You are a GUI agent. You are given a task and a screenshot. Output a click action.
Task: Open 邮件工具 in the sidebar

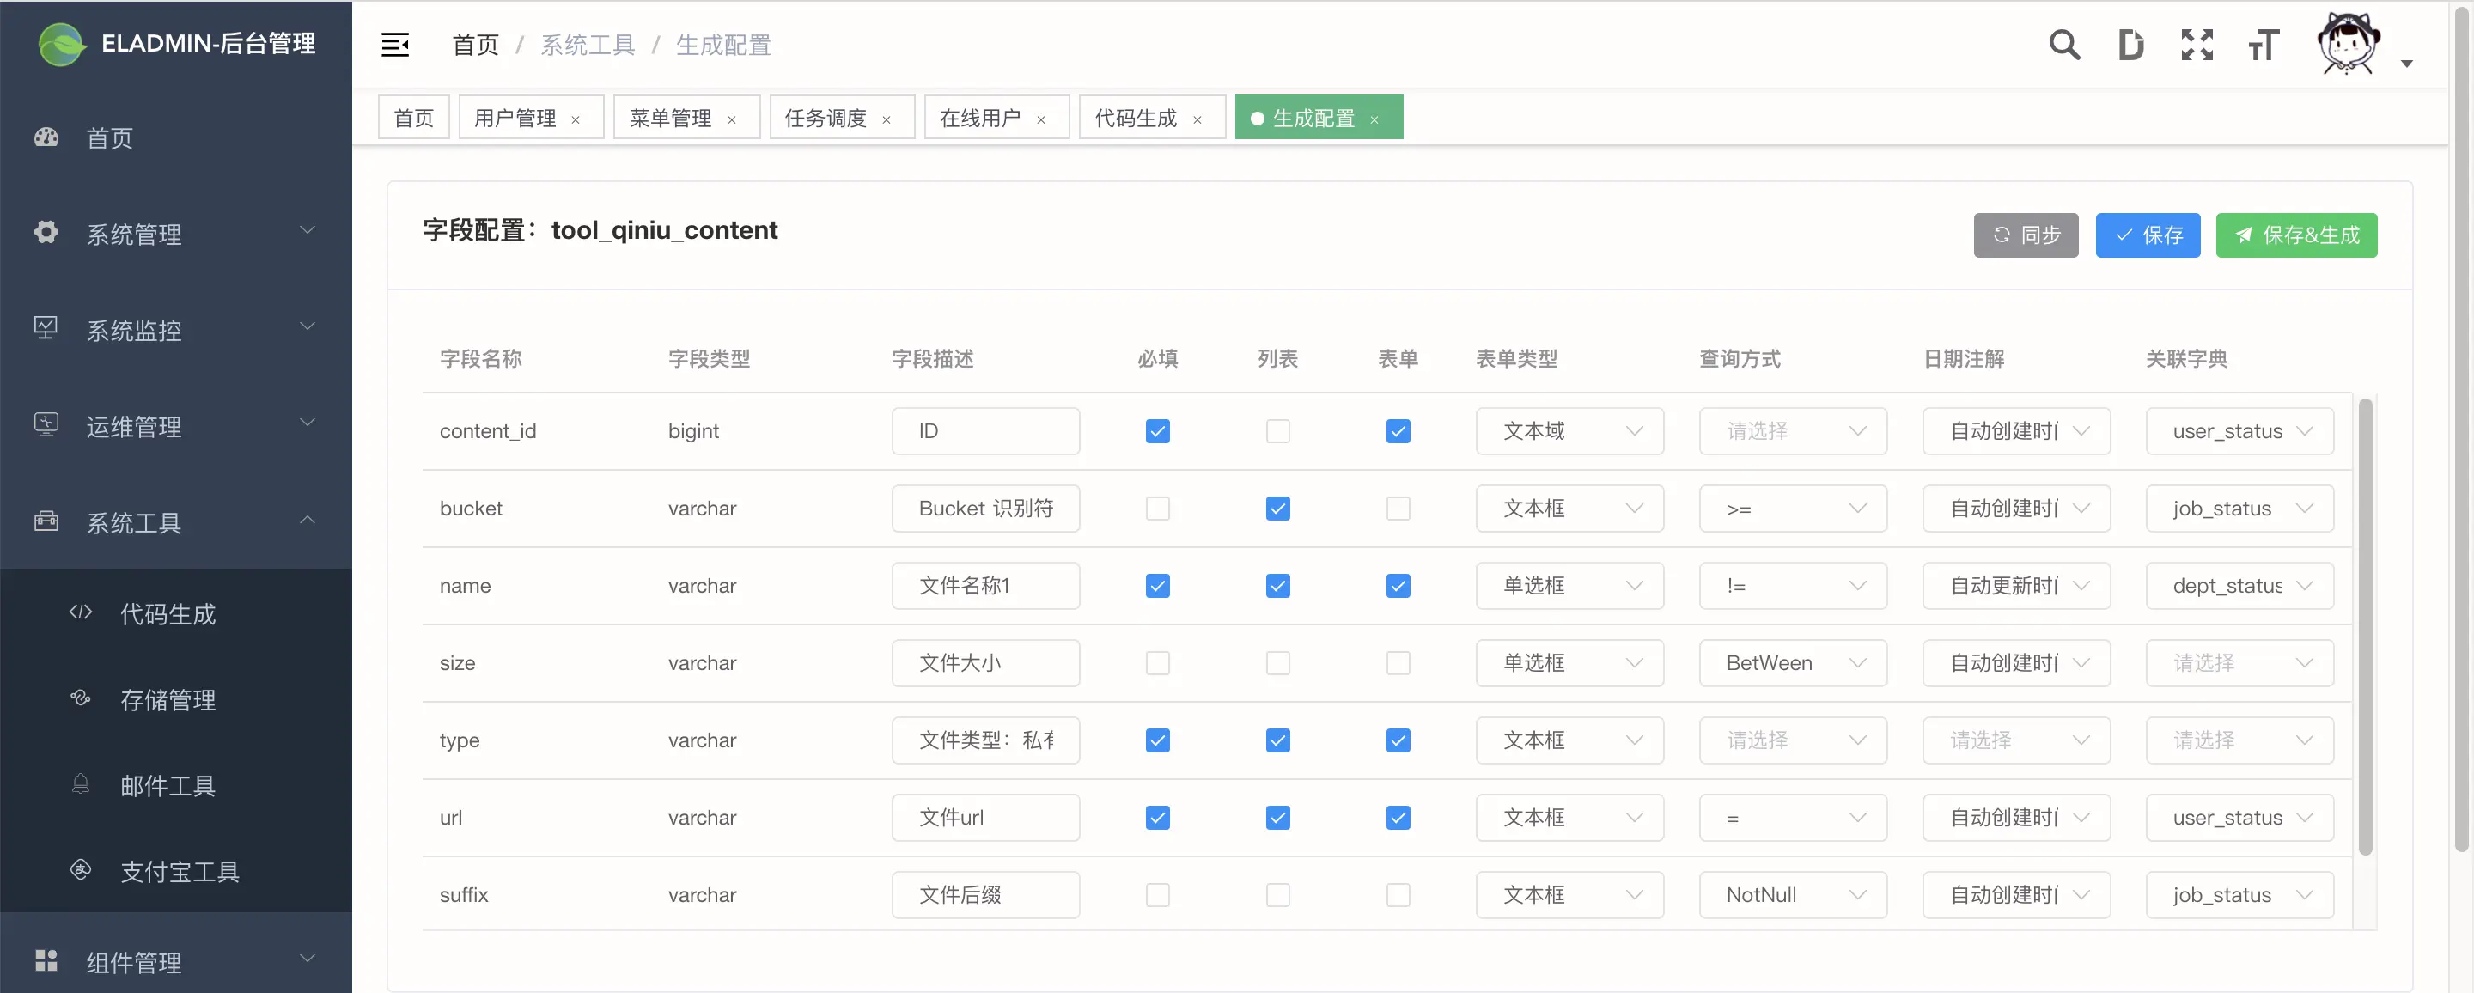(168, 786)
